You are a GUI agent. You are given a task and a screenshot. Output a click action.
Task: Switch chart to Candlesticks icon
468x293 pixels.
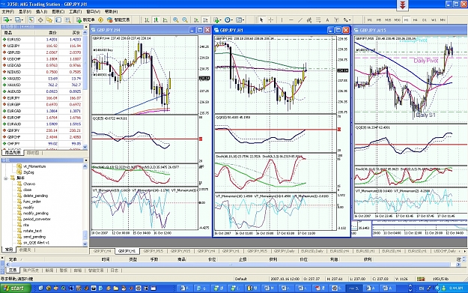pos(156,19)
